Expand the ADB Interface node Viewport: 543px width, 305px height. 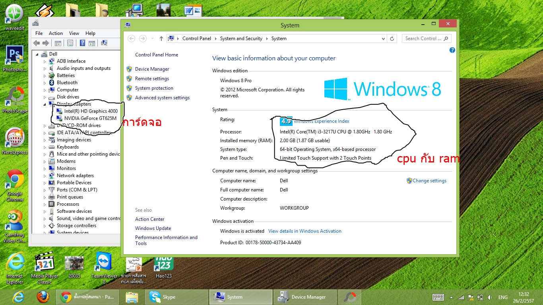pos(45,61)
